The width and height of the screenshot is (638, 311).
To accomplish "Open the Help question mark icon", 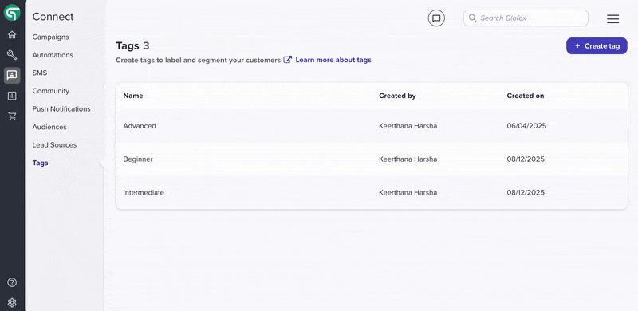I will [x=12, y=282].
